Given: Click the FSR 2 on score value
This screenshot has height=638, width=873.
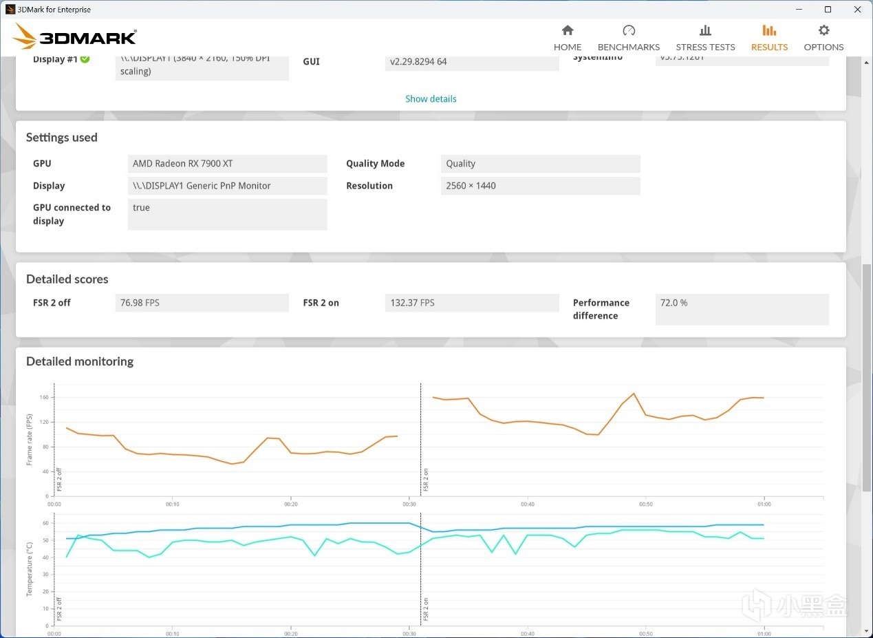Looking at the screenshot, I should click(x=472, y=303).
